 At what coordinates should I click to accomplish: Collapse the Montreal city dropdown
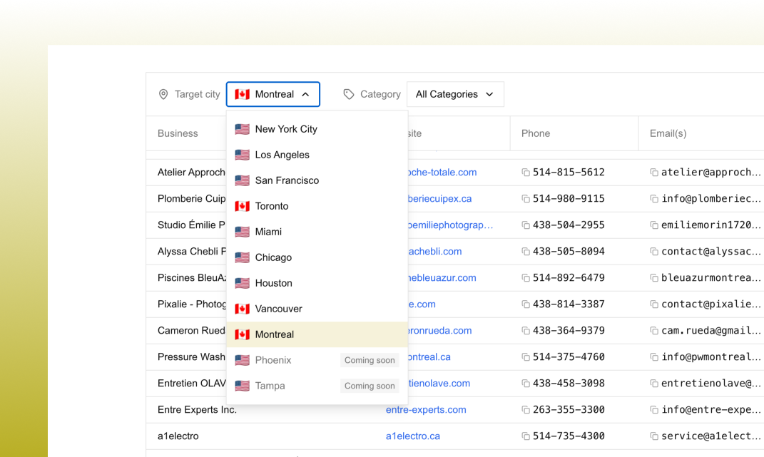[x=306, y=93]
